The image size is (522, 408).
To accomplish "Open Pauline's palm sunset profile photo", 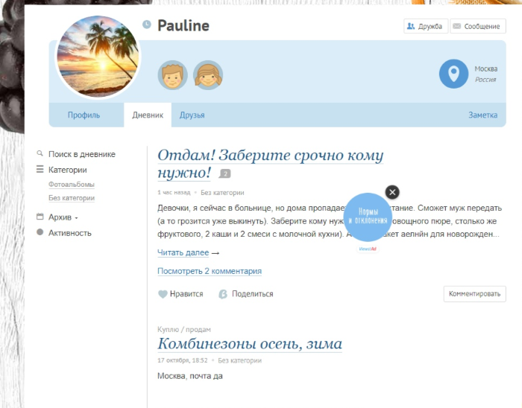I will [x=98, y=57].
